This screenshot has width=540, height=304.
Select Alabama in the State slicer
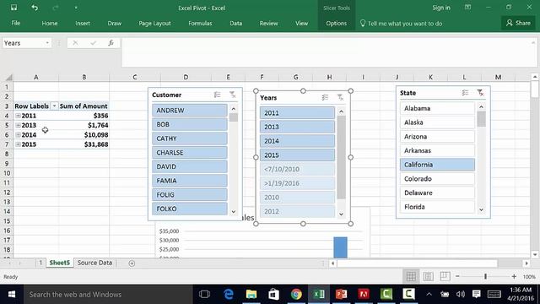click(437, 109)
